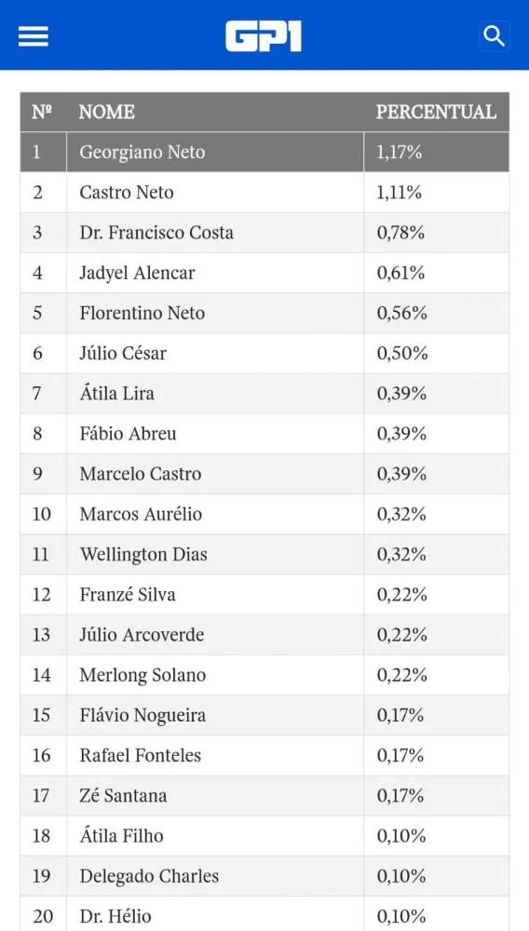Select the Júlio César row

pos(264,353)
